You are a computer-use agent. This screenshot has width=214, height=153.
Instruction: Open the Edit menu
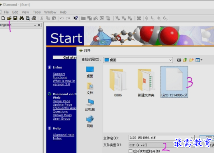pyautogui.click(x=15, y=12)
